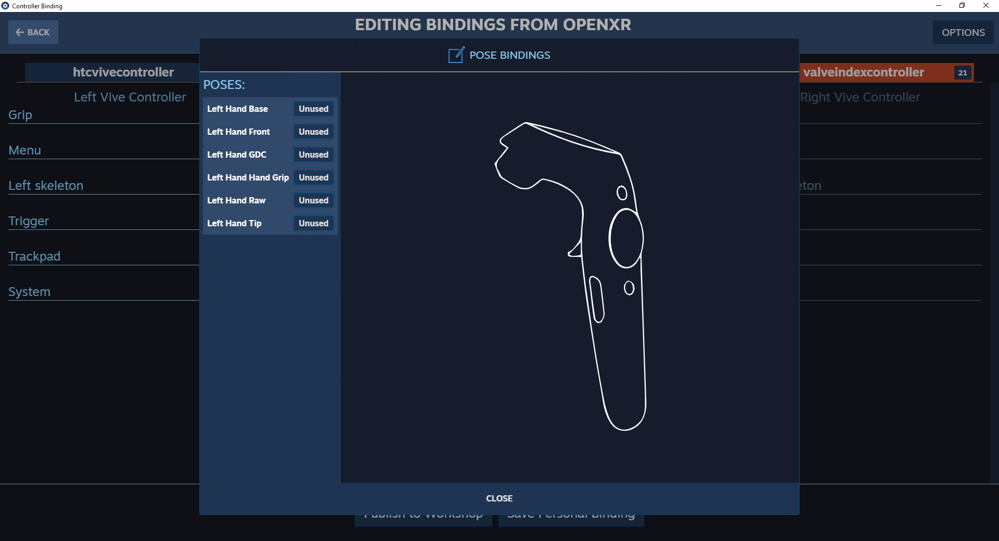Select the Trackpad input row

coord(104,256)
